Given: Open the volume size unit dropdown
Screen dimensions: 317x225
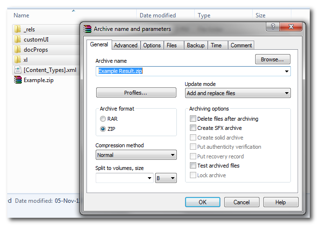Looking at the screenshot, I should [x=166, y=178].
